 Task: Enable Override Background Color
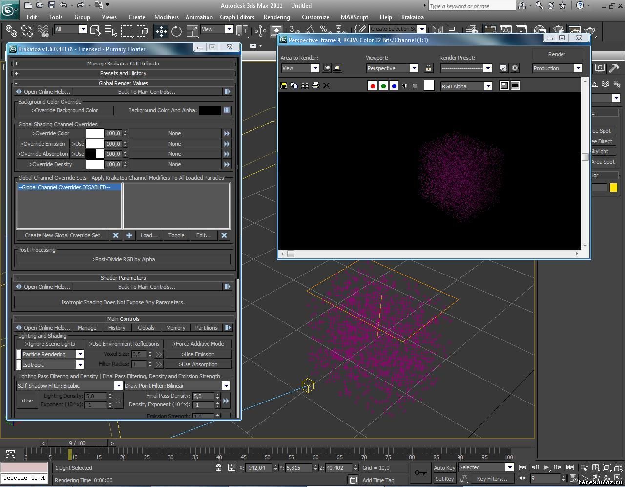[x=64, y=110]
